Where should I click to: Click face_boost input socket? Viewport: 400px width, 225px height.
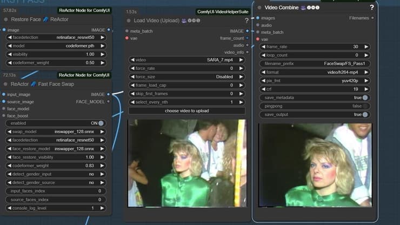pos(4,116)
